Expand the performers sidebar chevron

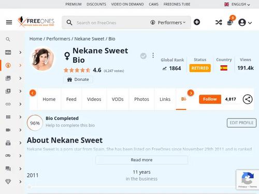click(20, 65)
